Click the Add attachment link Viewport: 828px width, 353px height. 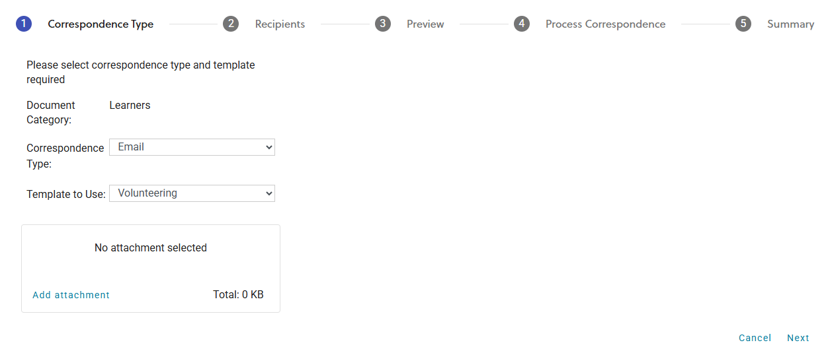pyautogui.click(x=71, y=295)
